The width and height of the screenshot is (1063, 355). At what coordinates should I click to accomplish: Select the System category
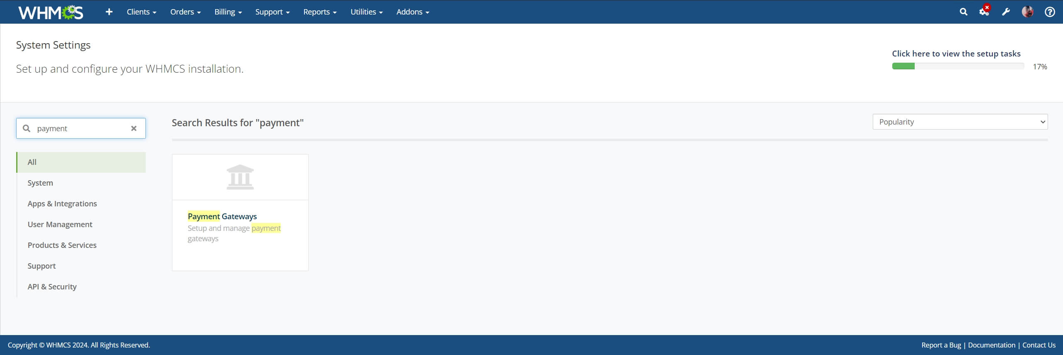click(81, 183)
